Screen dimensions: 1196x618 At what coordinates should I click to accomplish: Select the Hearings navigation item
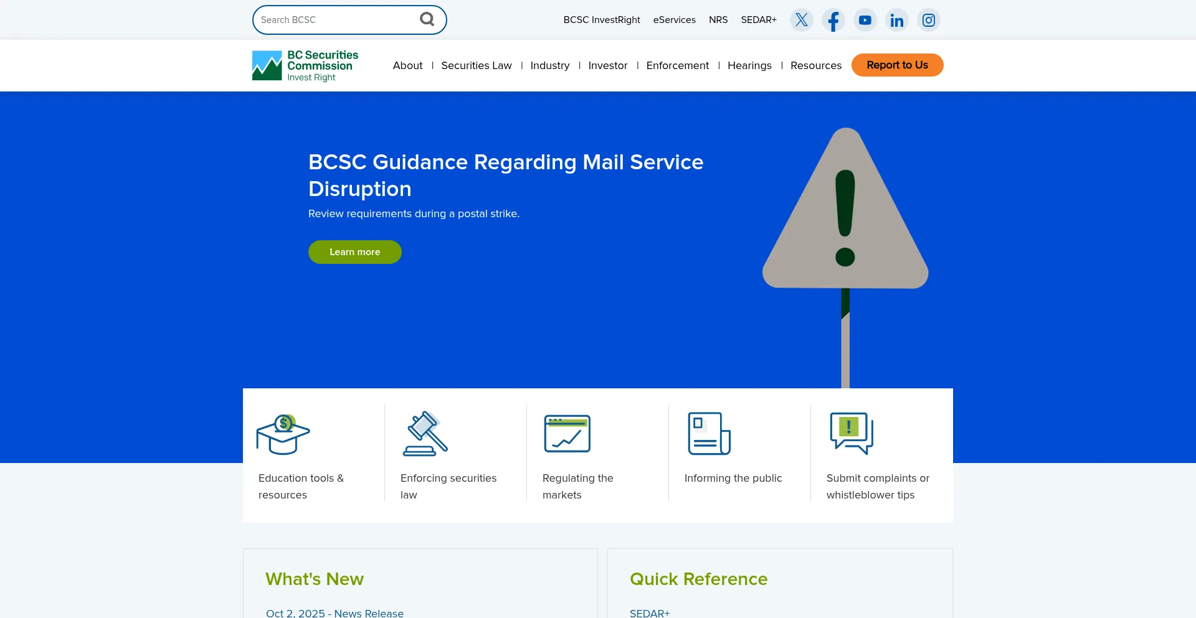point(749,65)
